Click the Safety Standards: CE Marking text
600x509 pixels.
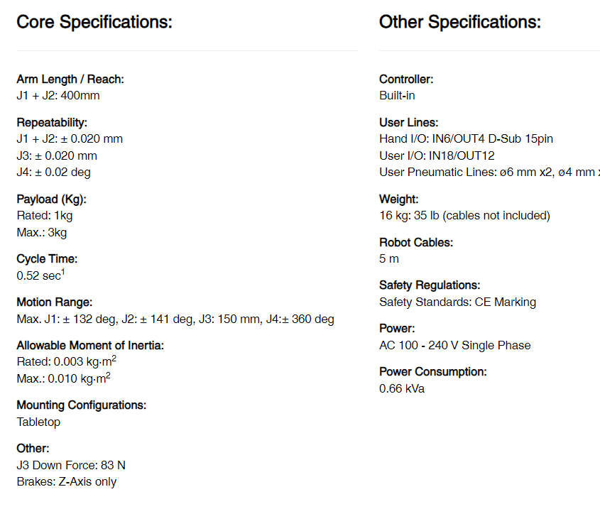(x=458, y=302)
